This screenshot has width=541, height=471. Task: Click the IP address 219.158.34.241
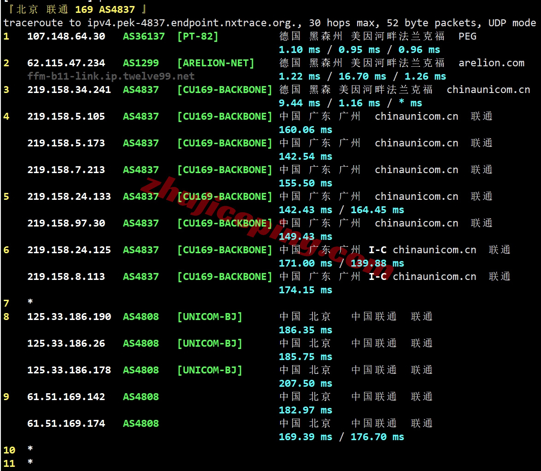coord(69,90)
